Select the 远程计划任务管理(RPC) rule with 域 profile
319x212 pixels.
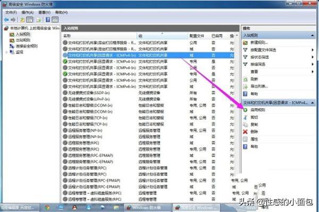(148, 174)
